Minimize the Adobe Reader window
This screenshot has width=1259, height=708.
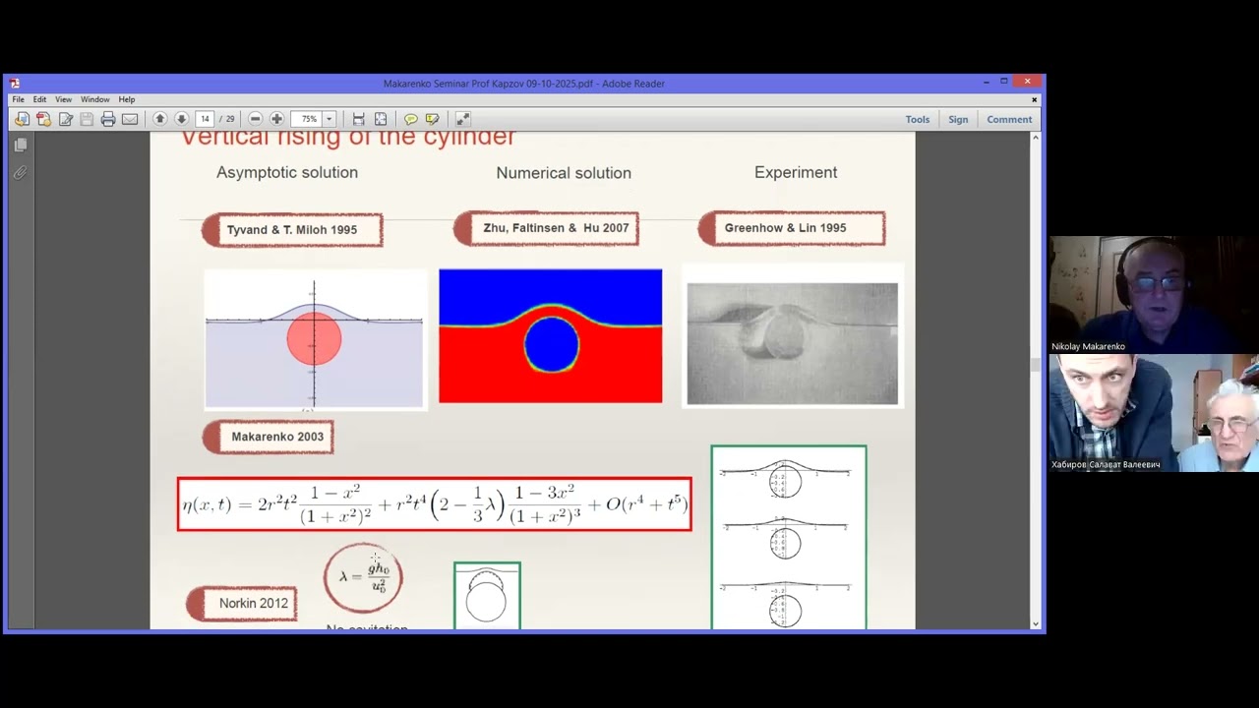(x=985, y=82)
